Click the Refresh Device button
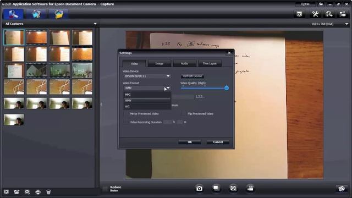Viewport: 352px width, 198px height. click(193, 76)
